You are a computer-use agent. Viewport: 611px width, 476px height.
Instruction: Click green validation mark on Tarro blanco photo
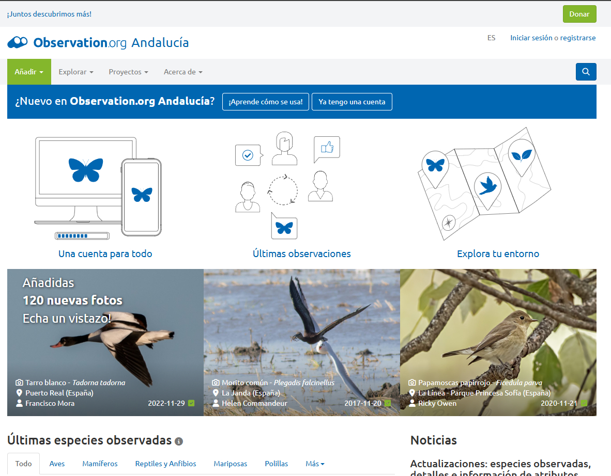(191, 403)
